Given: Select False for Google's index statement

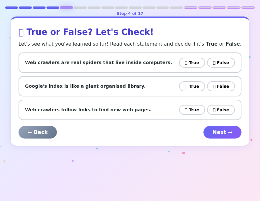Looking at the screenshot, I should point(221,86).
